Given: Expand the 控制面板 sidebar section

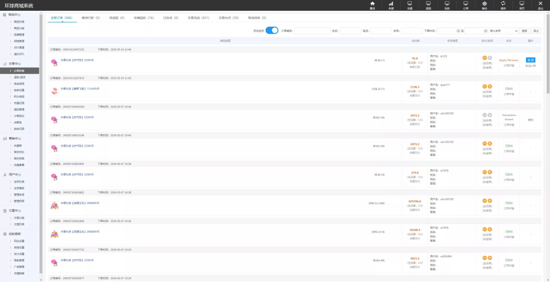Looking at the screenshot, I should [x=15, y=234].
